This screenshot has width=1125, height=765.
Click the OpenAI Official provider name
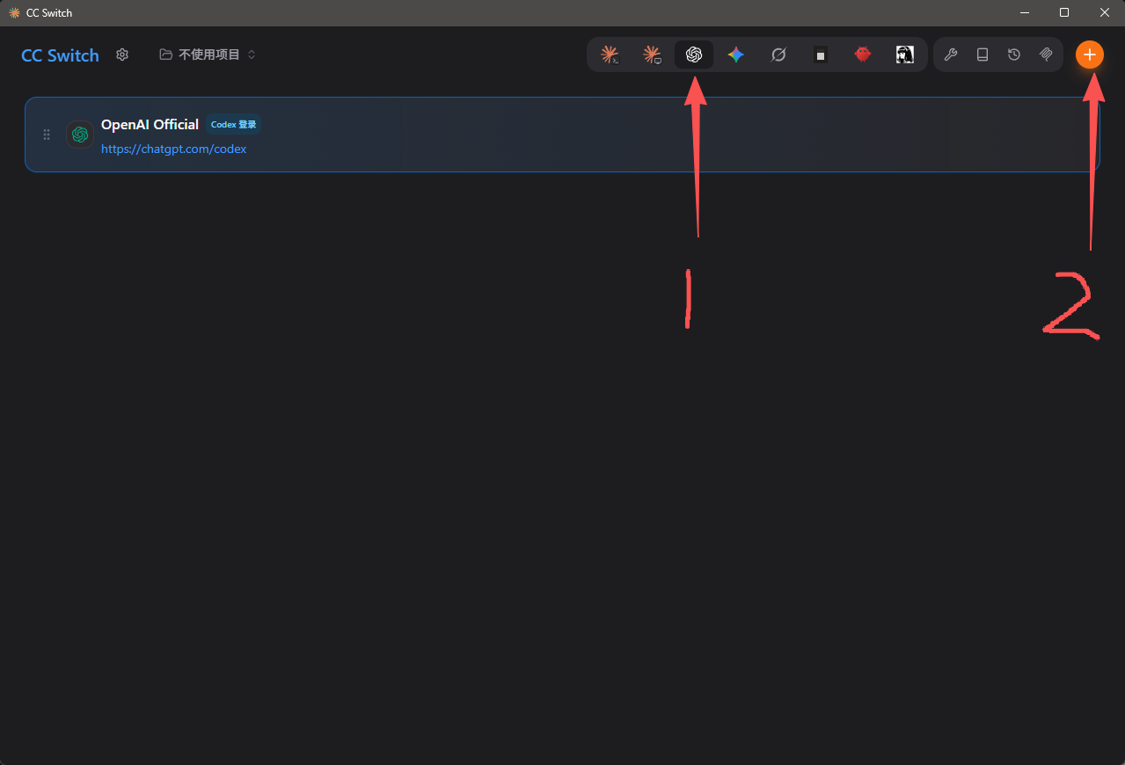pos(150,124)
